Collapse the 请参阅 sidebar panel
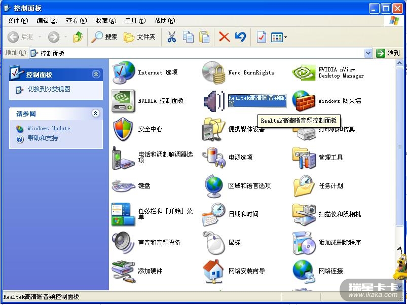407x305 pixels. pos(96,113)
